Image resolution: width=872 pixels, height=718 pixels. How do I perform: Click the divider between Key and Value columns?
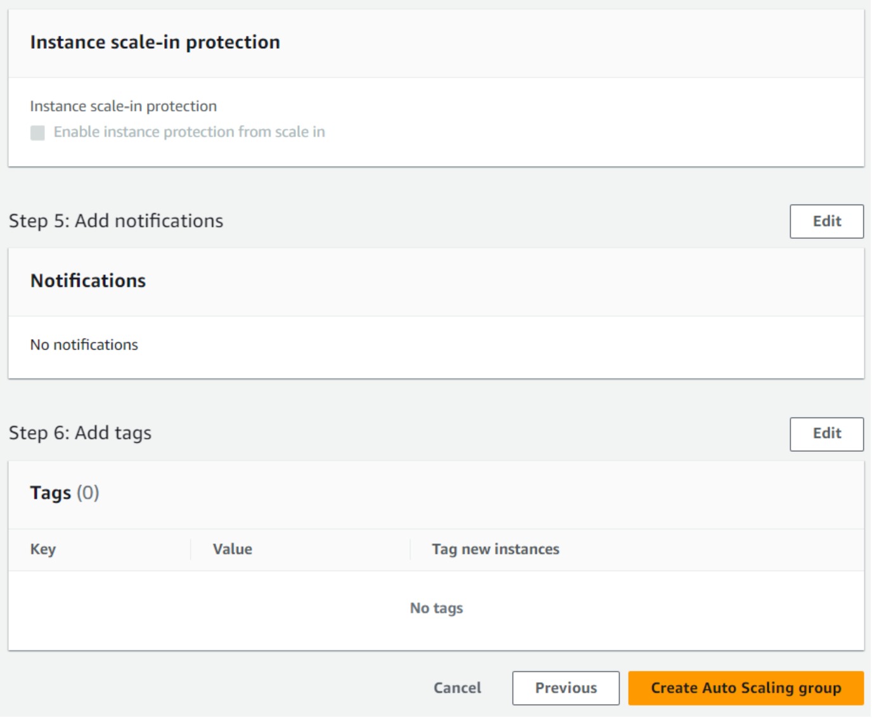[191, 549]
